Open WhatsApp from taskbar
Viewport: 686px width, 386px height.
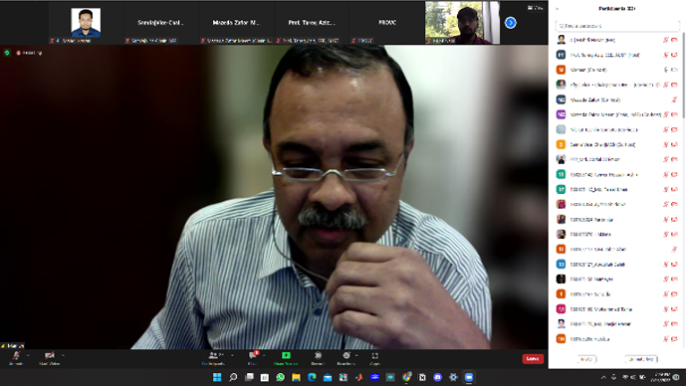click(281, 377)
